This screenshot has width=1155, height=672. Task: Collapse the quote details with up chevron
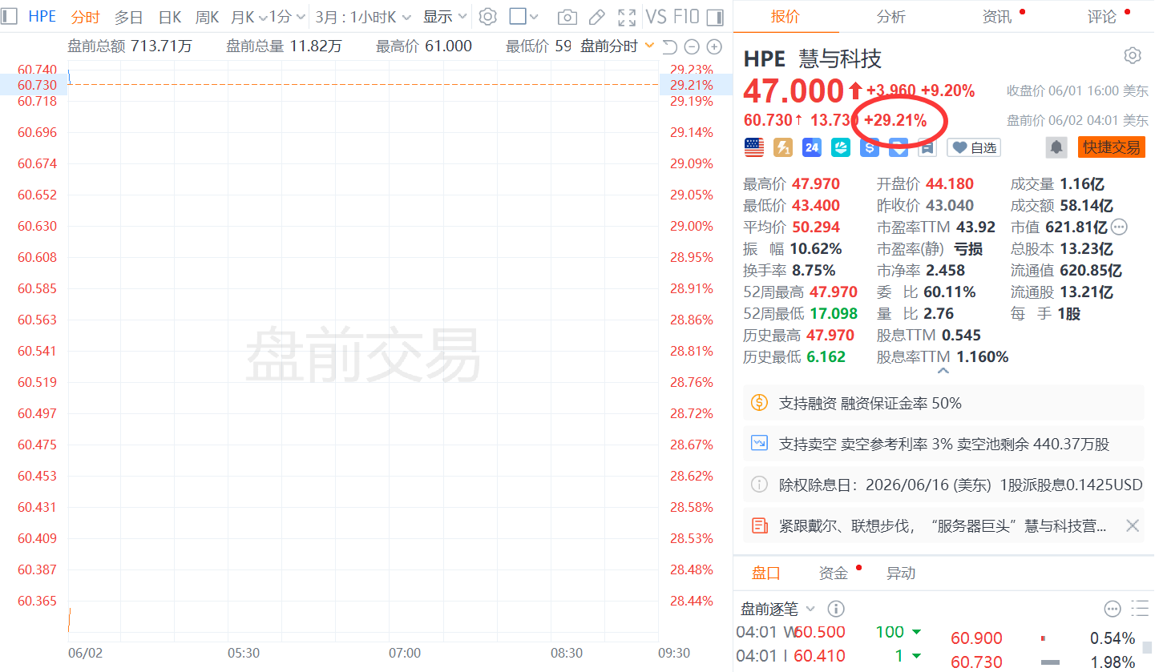(943, 371)
